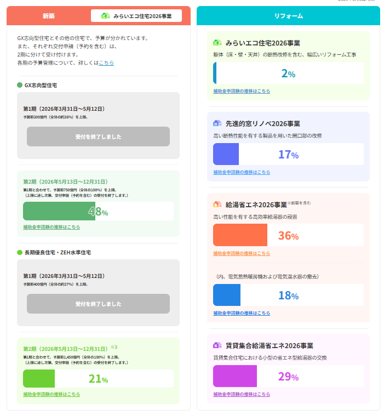Open subsidy trend link under 29% rental housing bar
This screenshot has height=415, width=384.
coord(242,394)
